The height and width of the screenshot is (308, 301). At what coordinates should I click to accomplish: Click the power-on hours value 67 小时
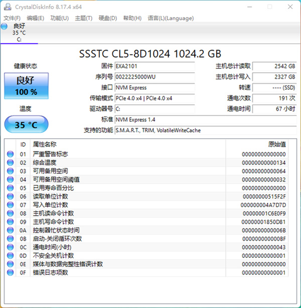(x=274, y=109)
